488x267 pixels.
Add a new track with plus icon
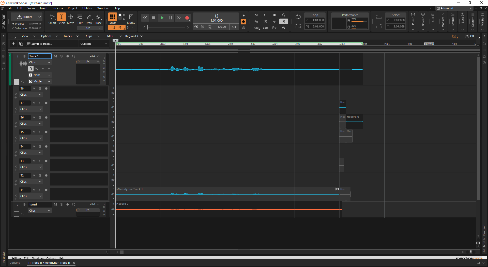(x=13, y=44)
